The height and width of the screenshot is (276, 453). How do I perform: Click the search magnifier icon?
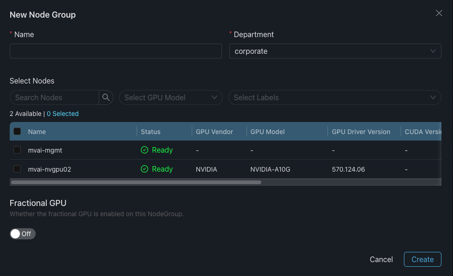click(106, 97)
